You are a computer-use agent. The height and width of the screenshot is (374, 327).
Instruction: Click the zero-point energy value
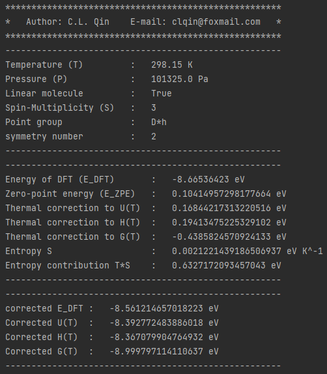tap(229, 194)
